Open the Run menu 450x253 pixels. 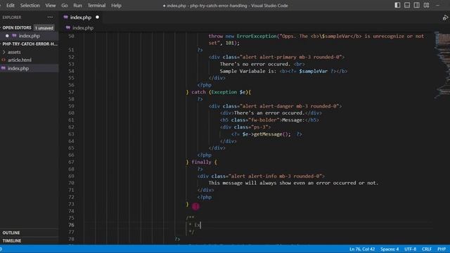coord(77,6)
